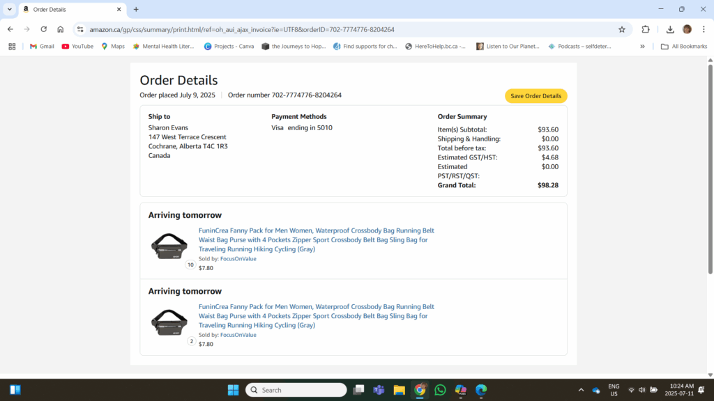Viewport: 714px width, 401px height.
Task: Expand the hidden bookmarks overflow chevron
Action: pos(642,47)
